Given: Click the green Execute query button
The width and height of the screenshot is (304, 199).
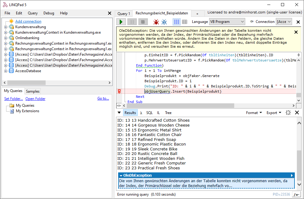Looking at the screenshot, I should pos(121,22).
